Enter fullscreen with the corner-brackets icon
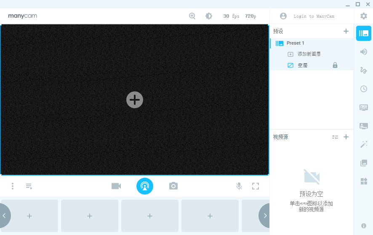Screen dimensions: 373x235 pyautogui.click(x=256, y=186)
